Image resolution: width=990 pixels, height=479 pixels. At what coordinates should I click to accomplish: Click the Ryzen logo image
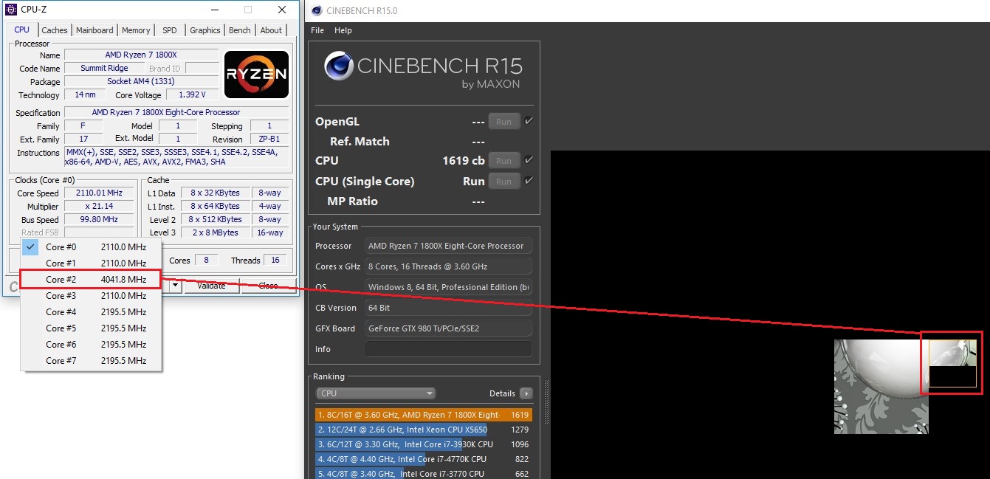[256, 75]
